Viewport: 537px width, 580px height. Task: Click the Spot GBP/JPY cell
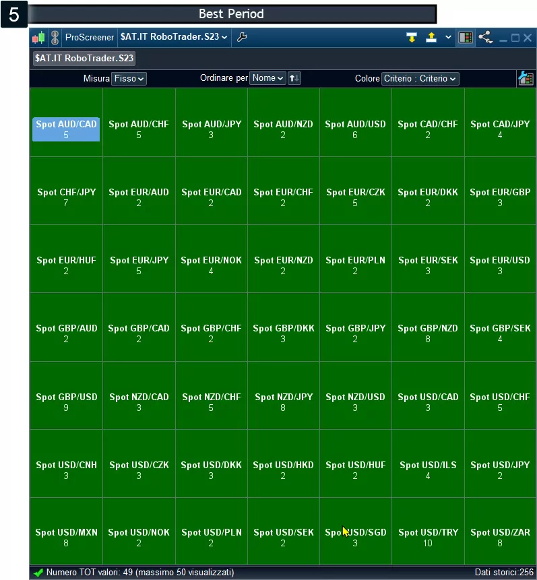355,327
